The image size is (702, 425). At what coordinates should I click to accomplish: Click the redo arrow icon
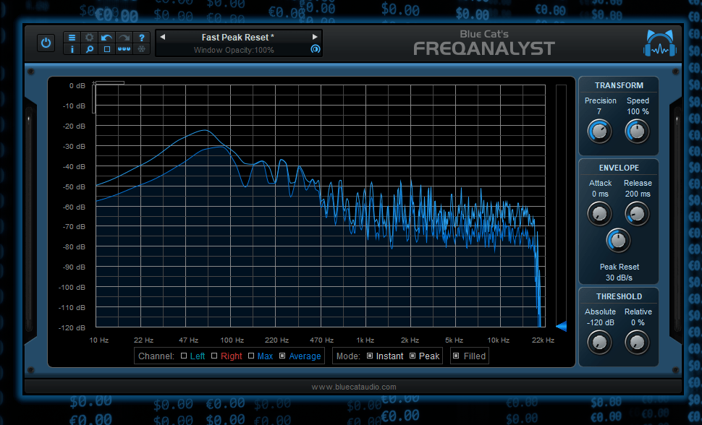coord(124,37)
